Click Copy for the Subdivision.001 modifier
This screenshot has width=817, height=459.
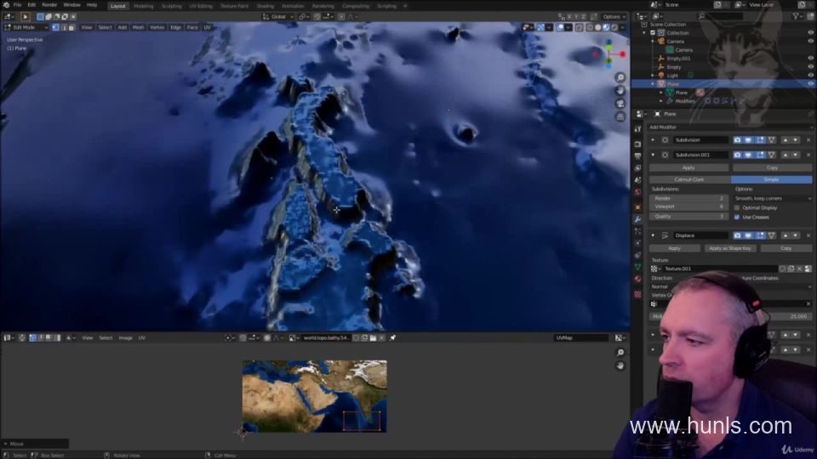pos(772,167)
